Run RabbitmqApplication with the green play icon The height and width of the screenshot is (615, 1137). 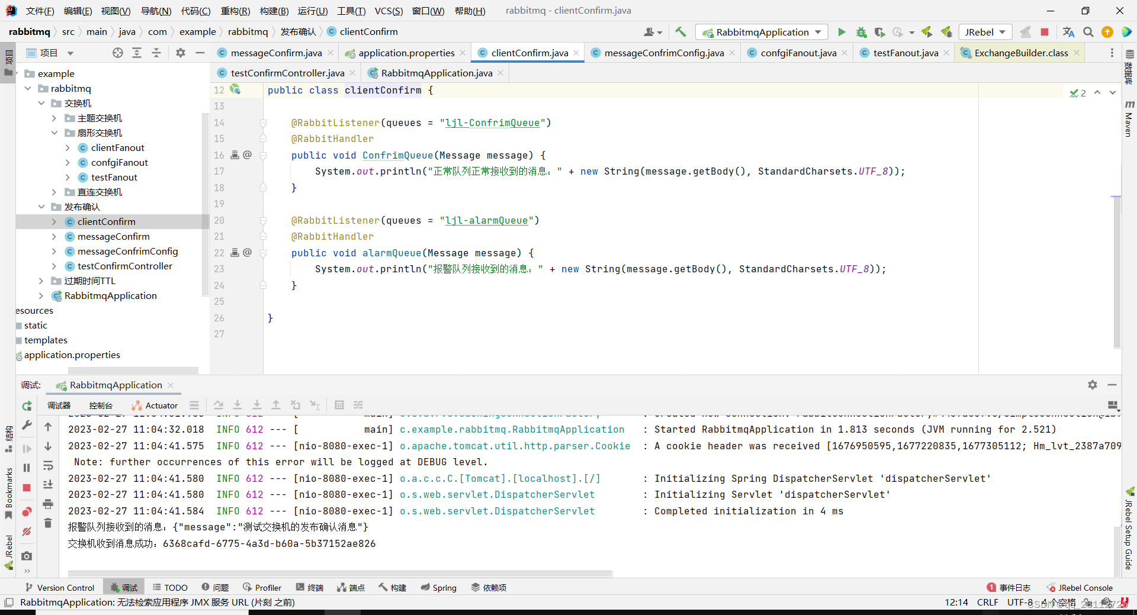click(841, 32)
